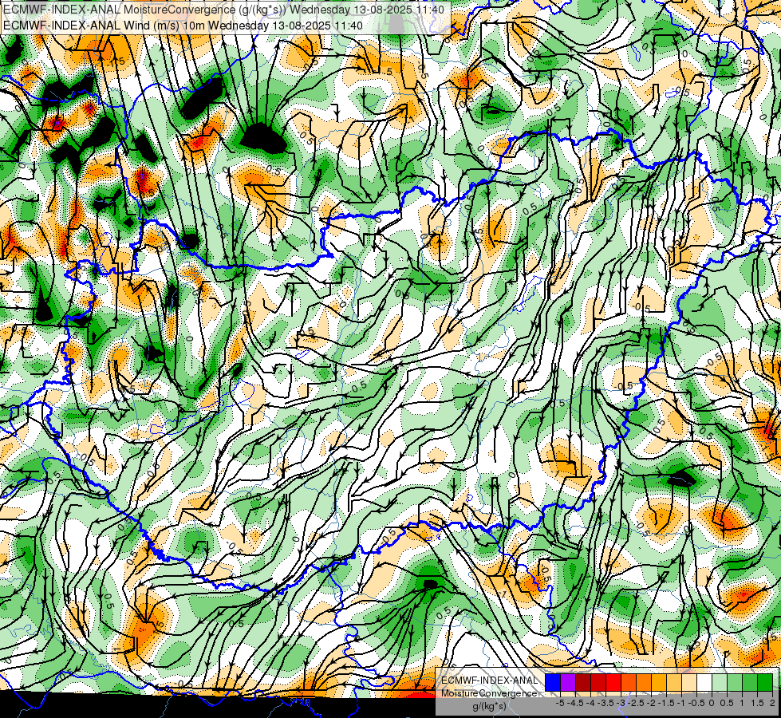
Task: Pick the green swatch between 0.5 and 1
Action: [735, 682]
